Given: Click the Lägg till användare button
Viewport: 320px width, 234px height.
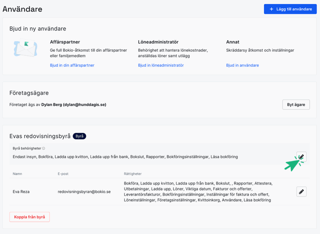Looking at the screenshot, I should click(x=290, y=9).
